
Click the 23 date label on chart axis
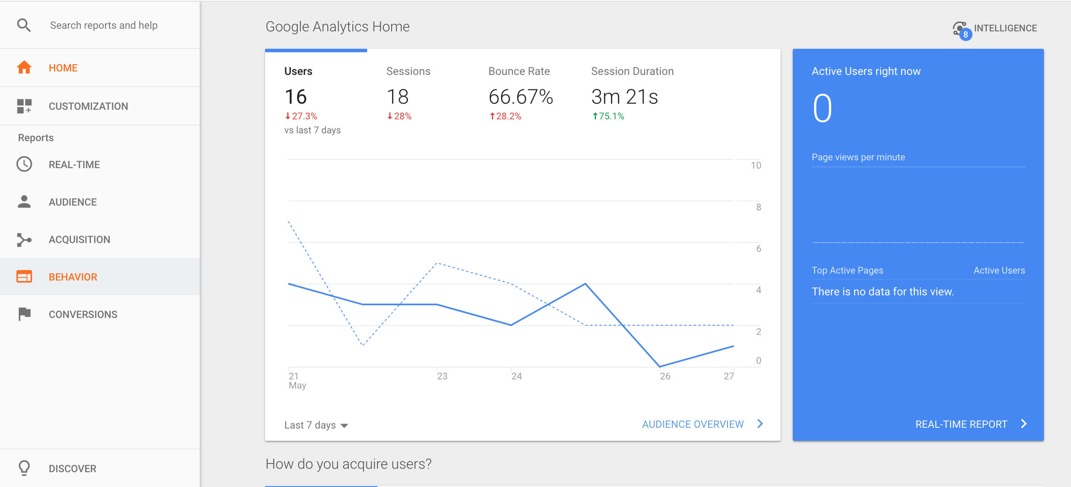[x=442, y=376]
